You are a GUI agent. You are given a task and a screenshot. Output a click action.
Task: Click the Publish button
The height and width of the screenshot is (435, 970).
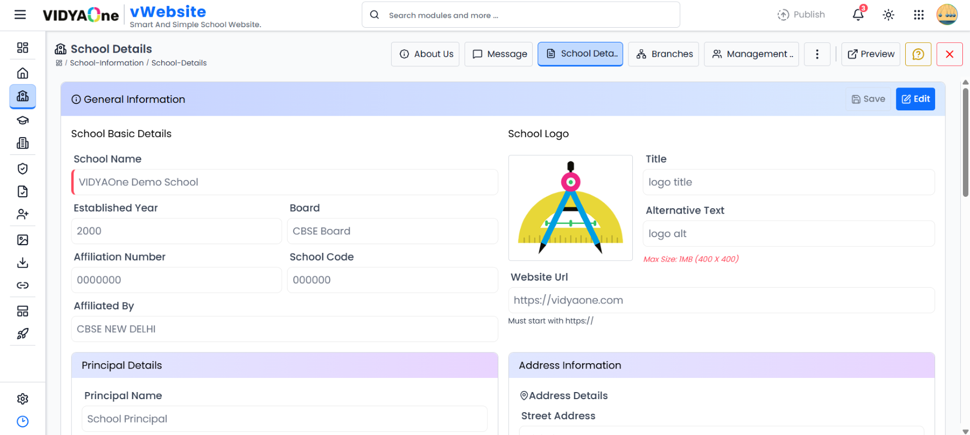pyautogui.click(x=801, y=15)
